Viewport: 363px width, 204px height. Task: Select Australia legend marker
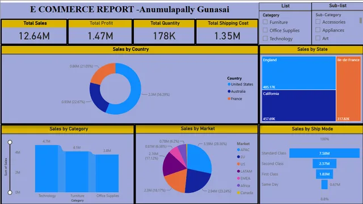229,91
